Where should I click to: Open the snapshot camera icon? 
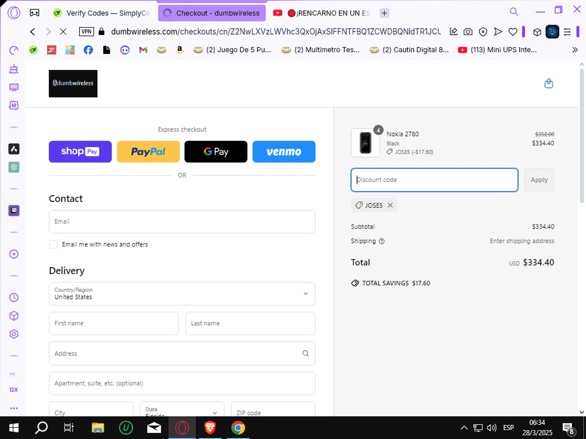(x=468, y=32)
